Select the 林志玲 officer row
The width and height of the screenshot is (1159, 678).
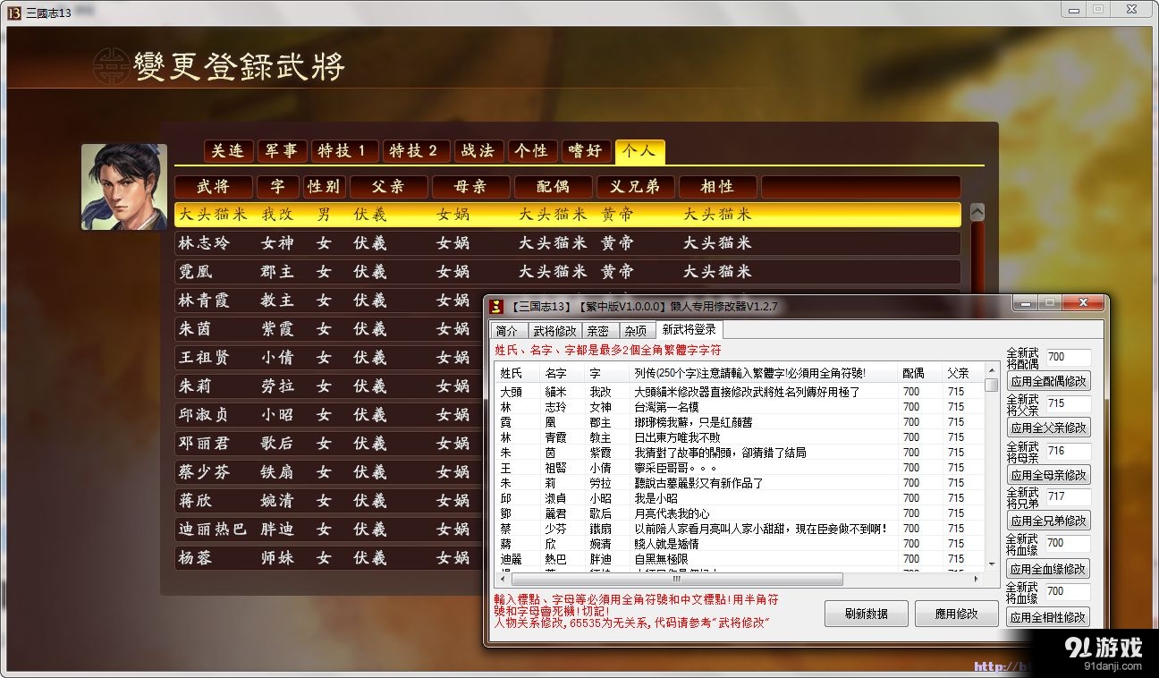click(x=567, y=243)
